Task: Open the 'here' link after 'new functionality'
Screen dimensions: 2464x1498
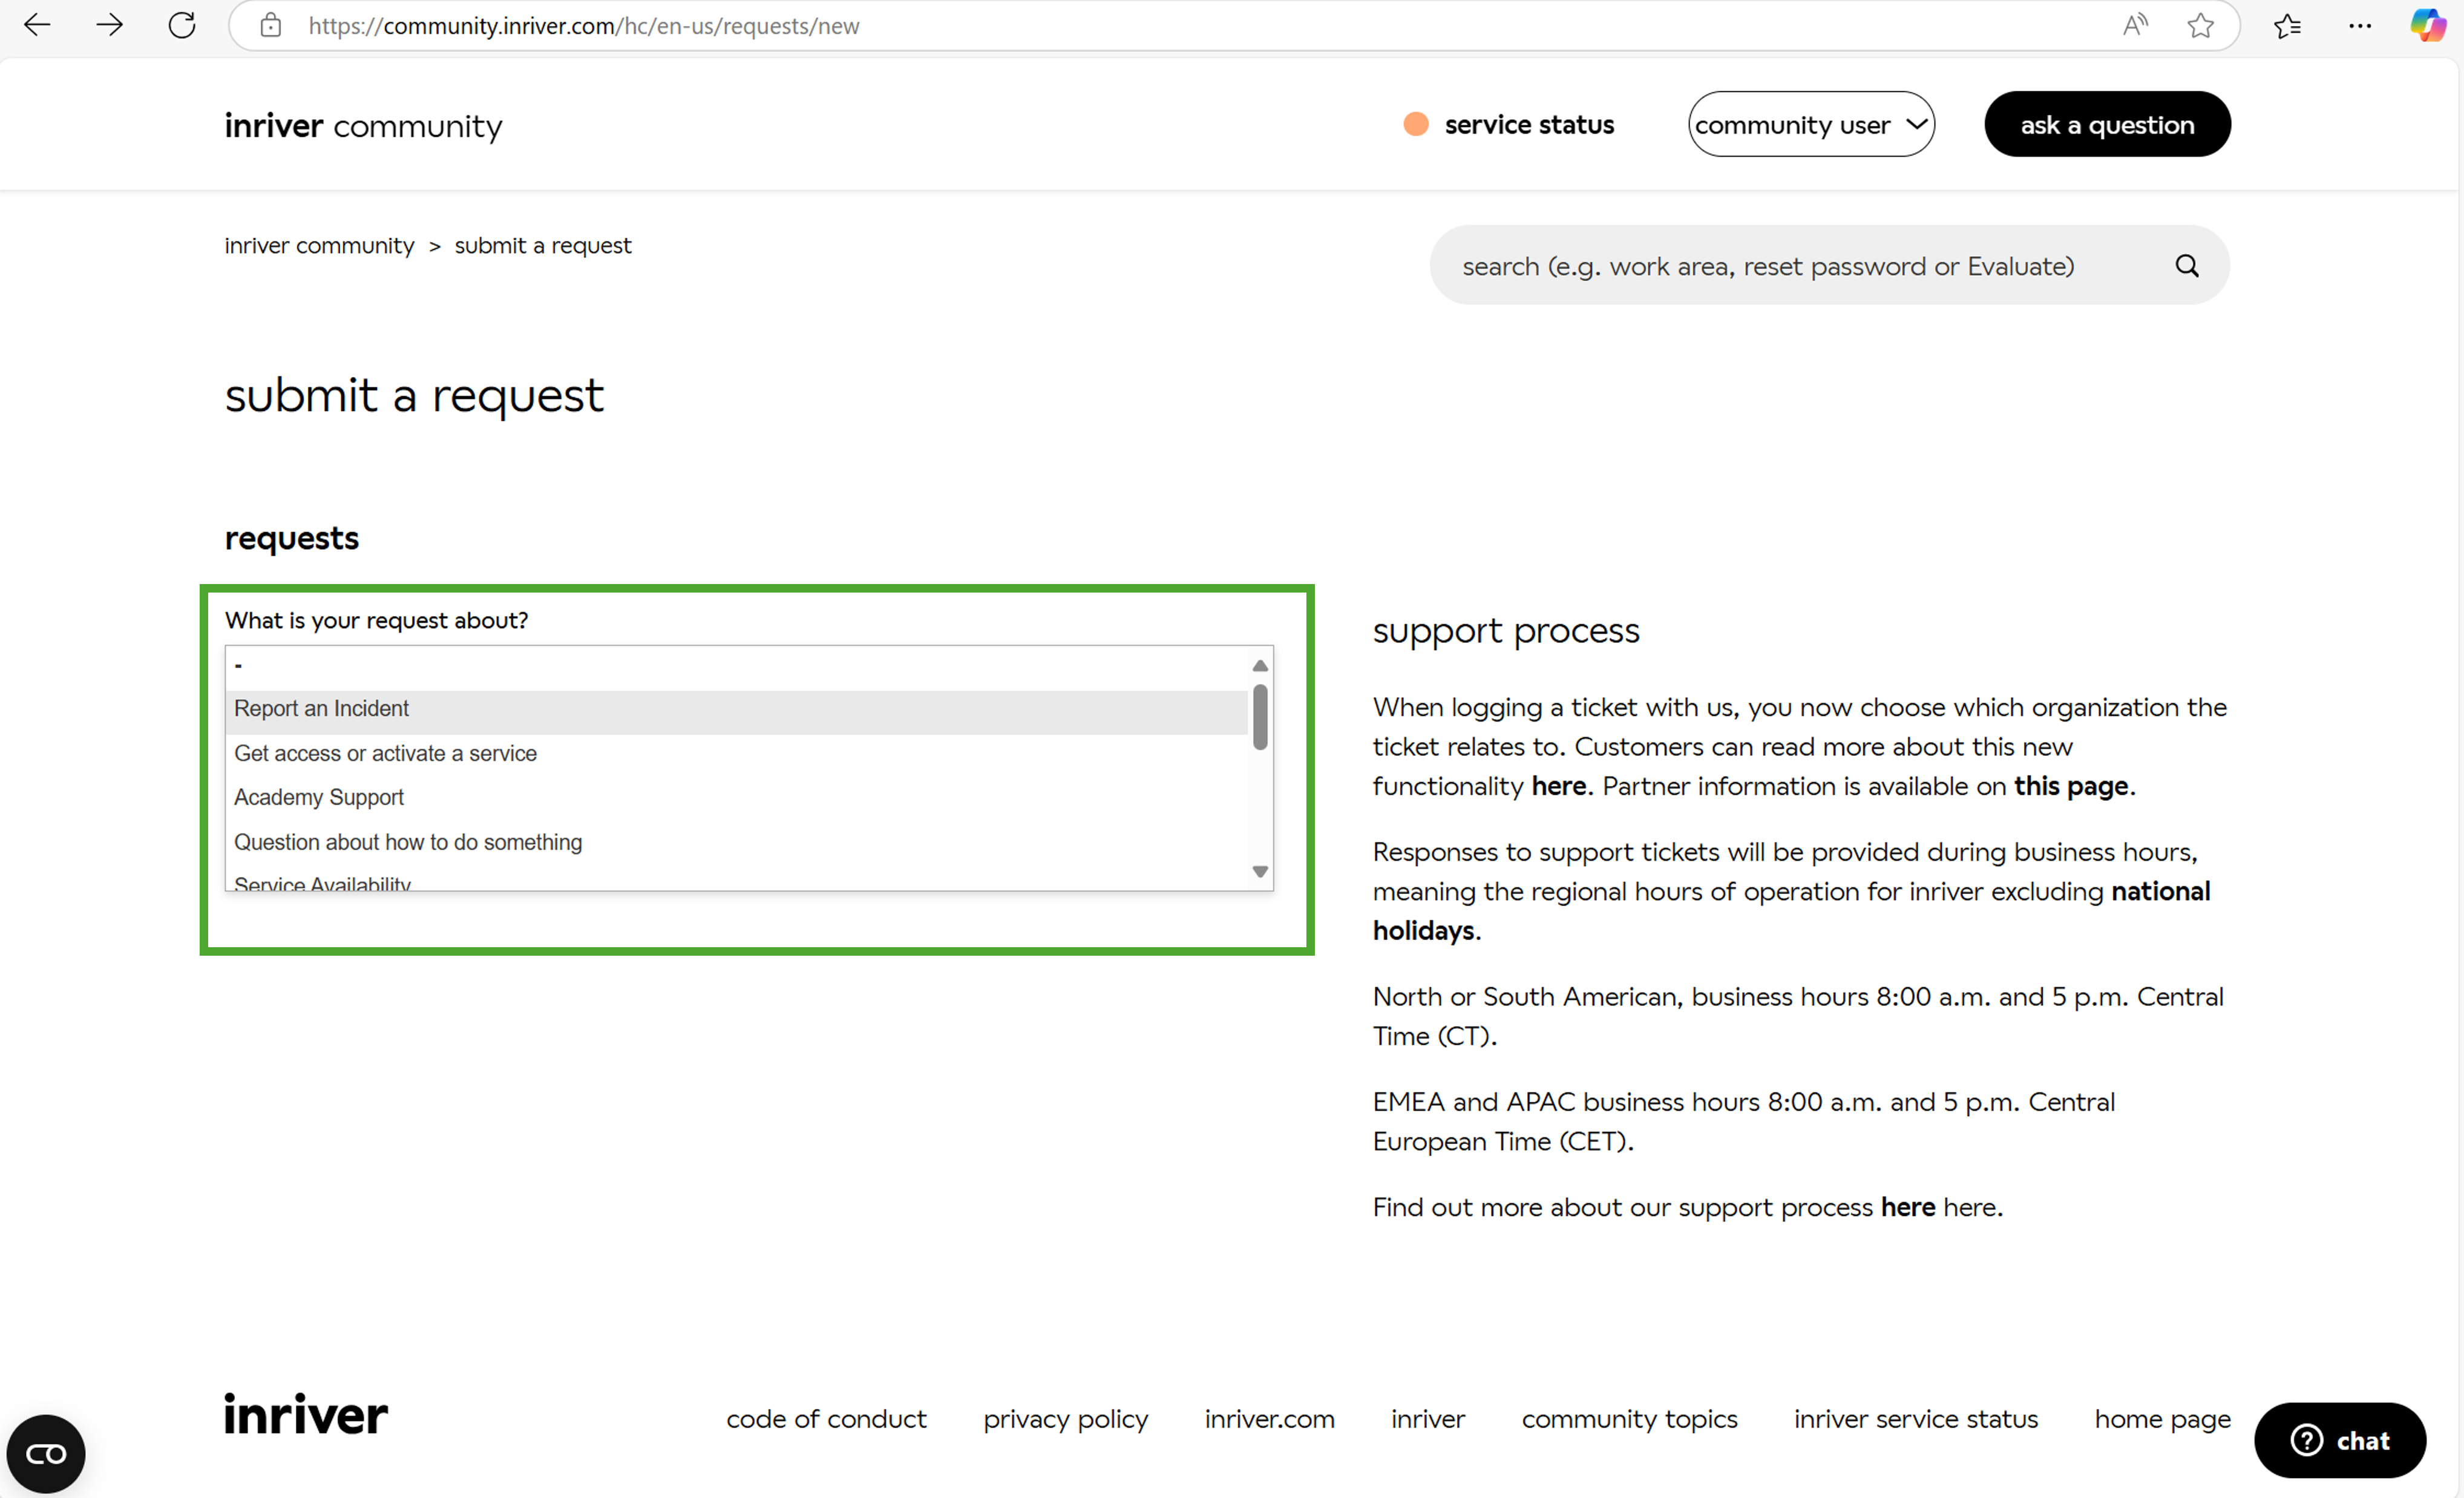Action: (1559, 786)
